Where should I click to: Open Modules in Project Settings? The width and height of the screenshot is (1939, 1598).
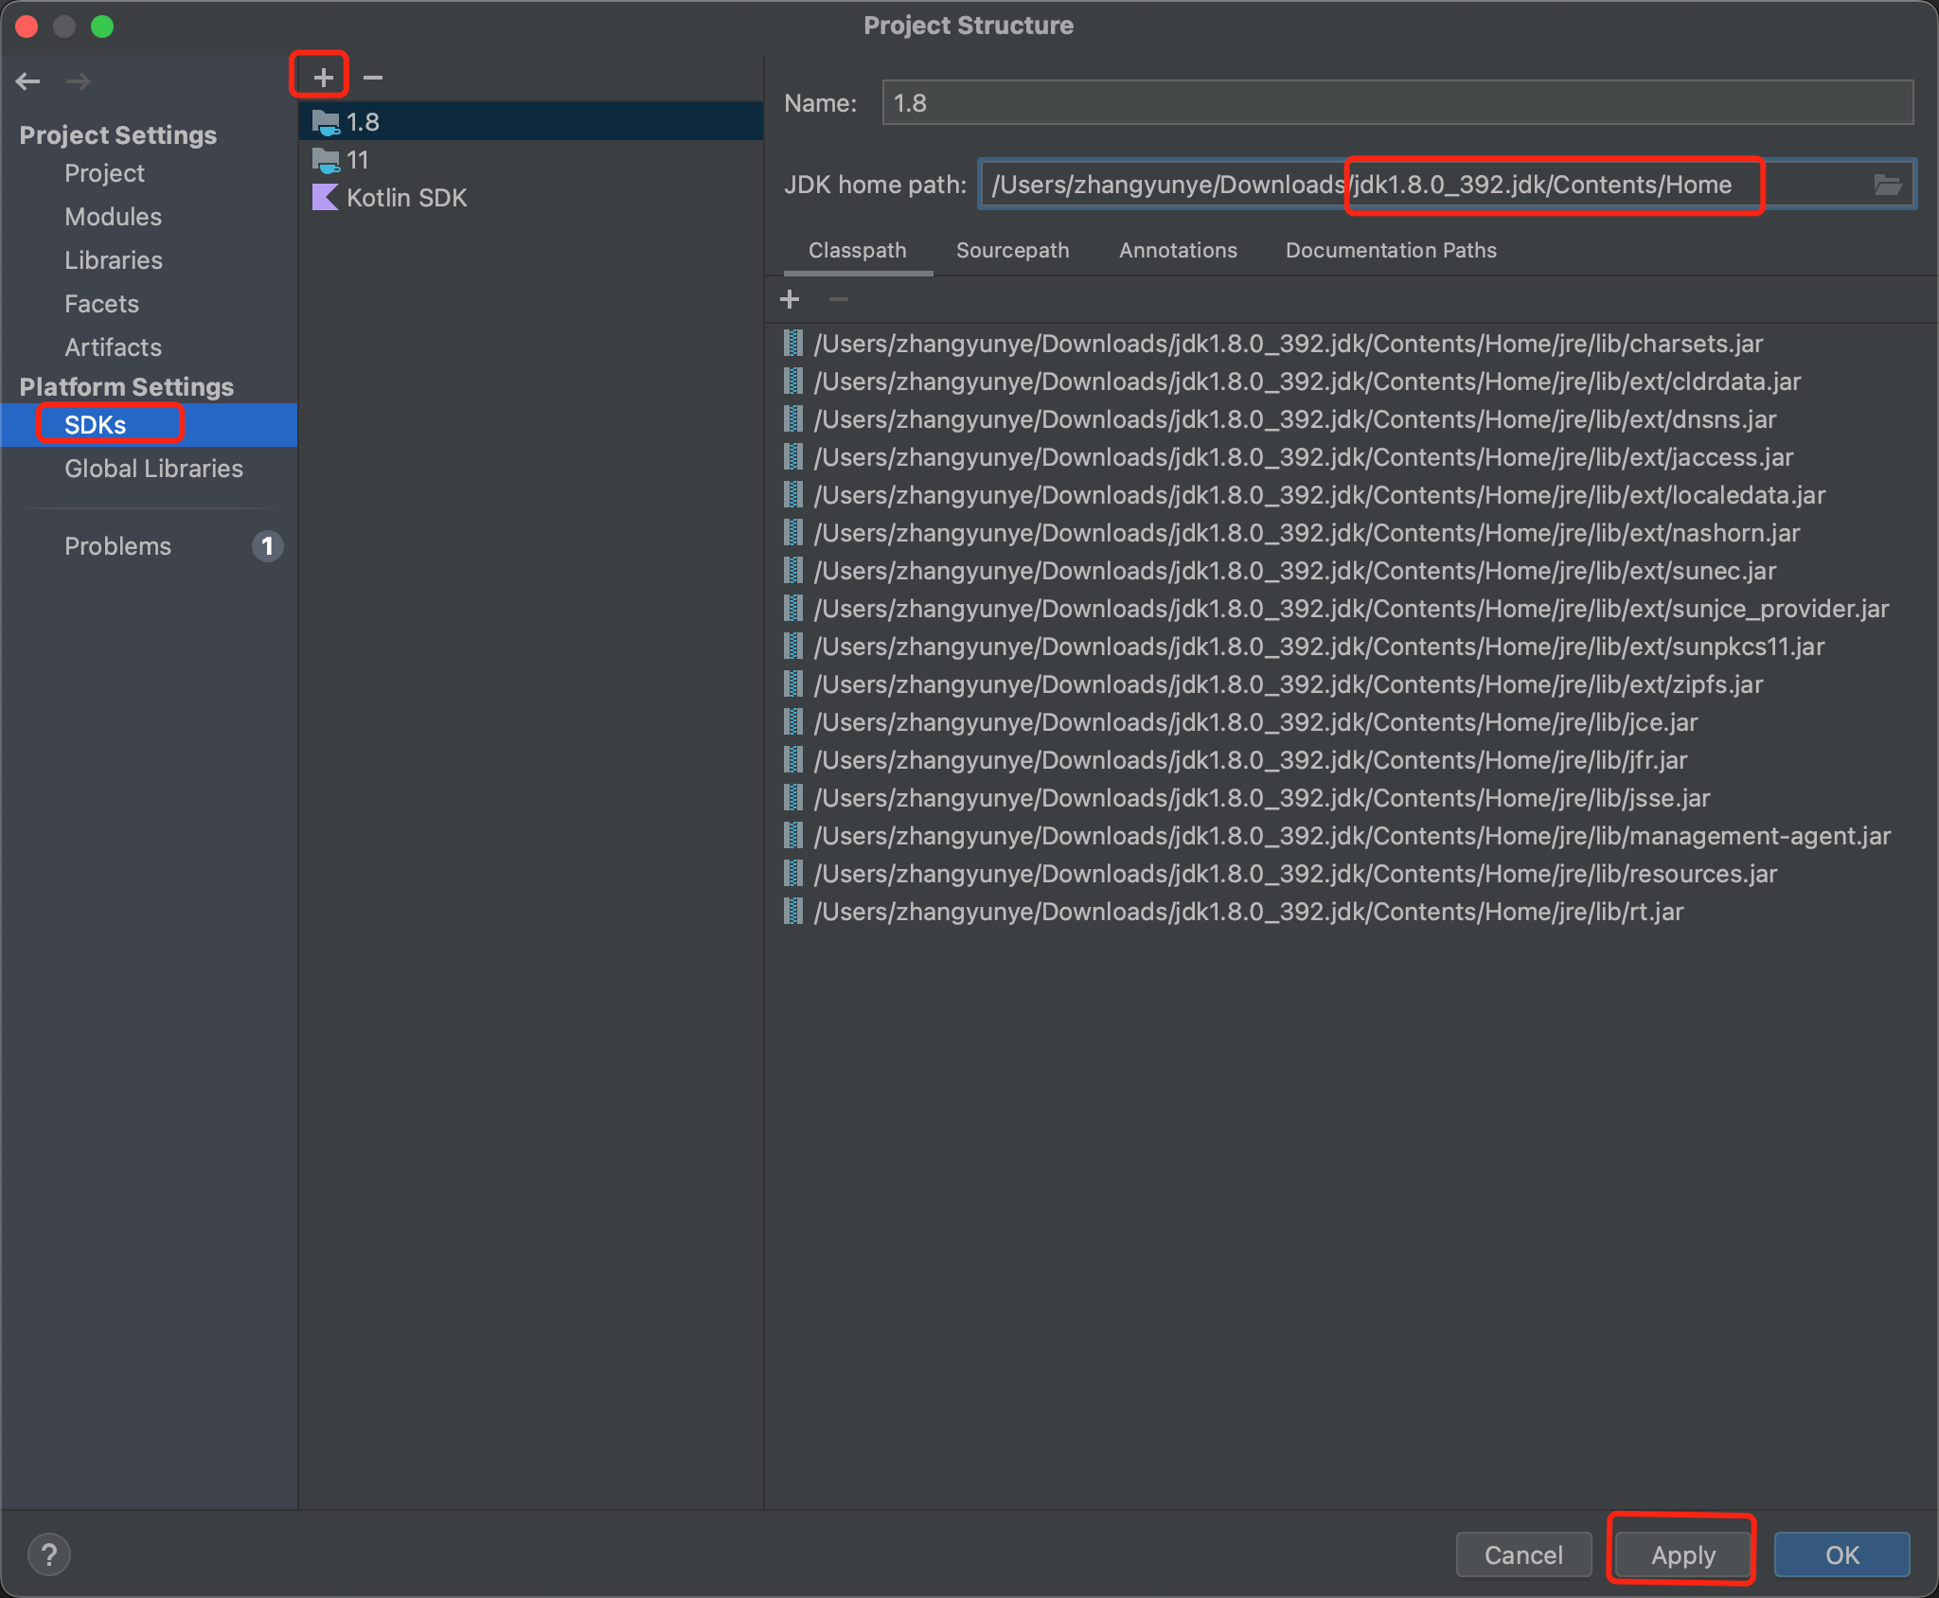113,217
